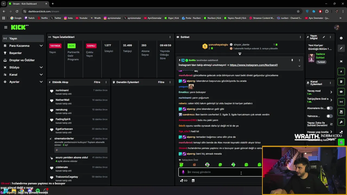The width and height of the screenshot is (347, 195).
Task: Open Hesap yaşı kısıtla arrow
Action: click(x=331, y=132)
